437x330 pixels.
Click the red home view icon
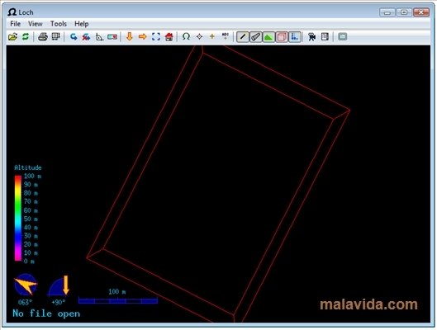click(x=169, y=36)
